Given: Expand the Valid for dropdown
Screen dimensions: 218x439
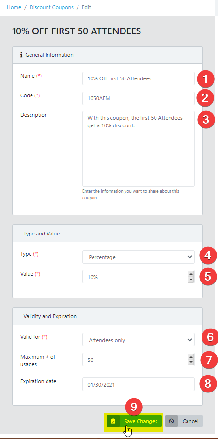Looking at the screenshot, I should 138,340.
